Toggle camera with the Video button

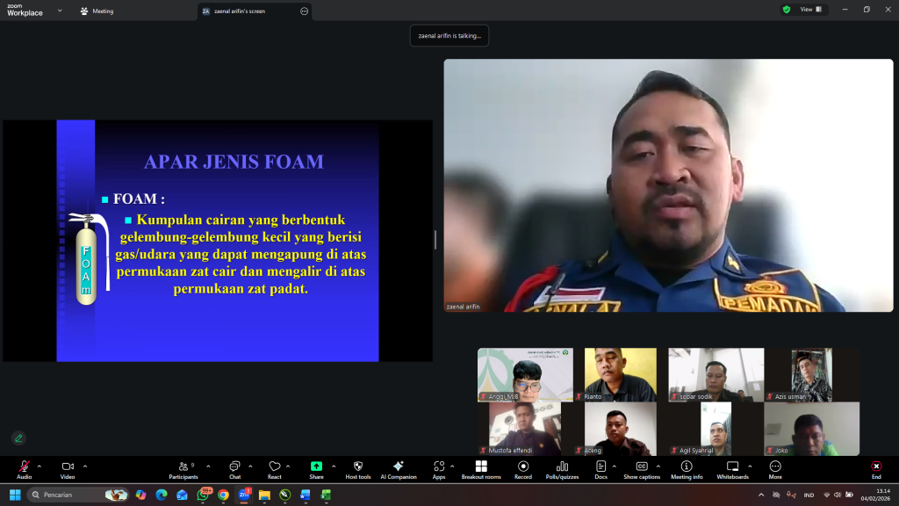pos(67,466)
